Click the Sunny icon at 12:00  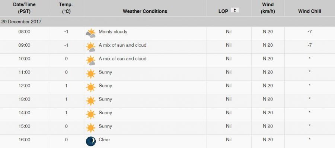tap(90, 87)
